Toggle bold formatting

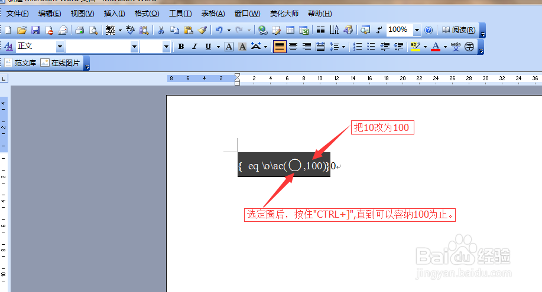point(181,47)
